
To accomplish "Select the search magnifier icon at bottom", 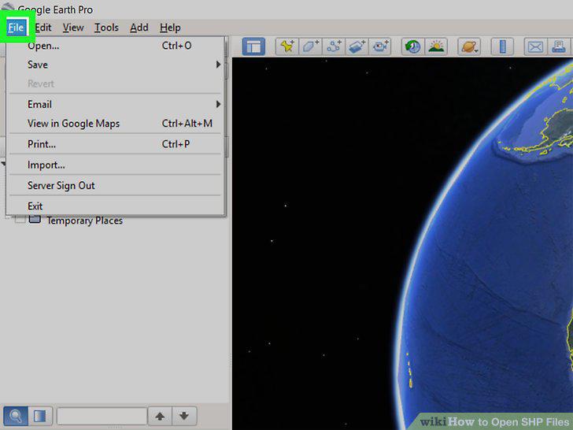I will (x=16, y=416).
